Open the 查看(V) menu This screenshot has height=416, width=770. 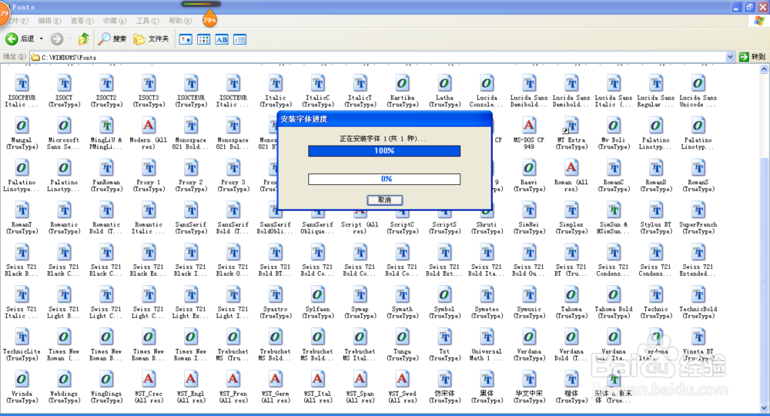click(x=82, y=21)
